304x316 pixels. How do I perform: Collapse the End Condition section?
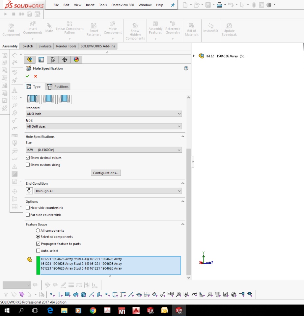pyautogui.click(x=183, y=183)
